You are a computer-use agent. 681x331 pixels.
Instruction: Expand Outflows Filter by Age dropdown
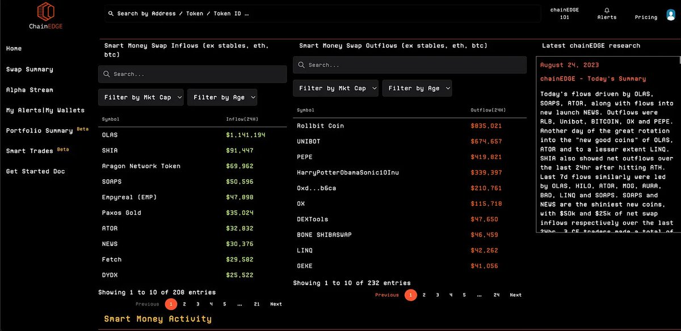pos(417,88)
